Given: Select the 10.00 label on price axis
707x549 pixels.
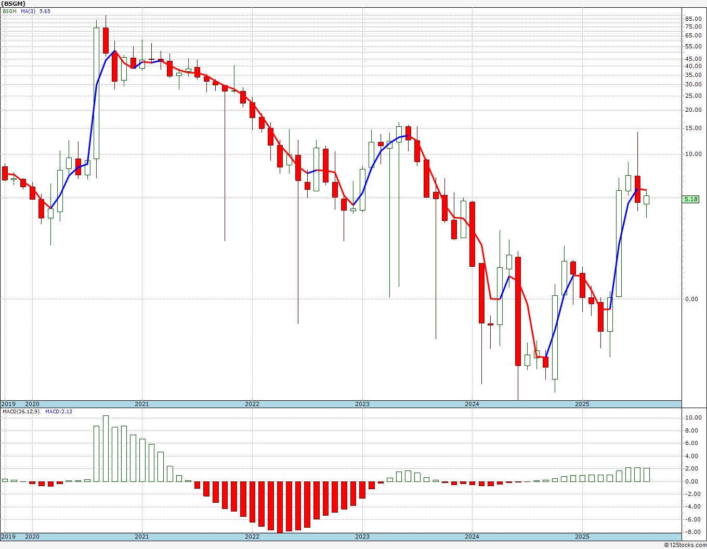Looking at the screenshot, I should click(x=693, y=154).
